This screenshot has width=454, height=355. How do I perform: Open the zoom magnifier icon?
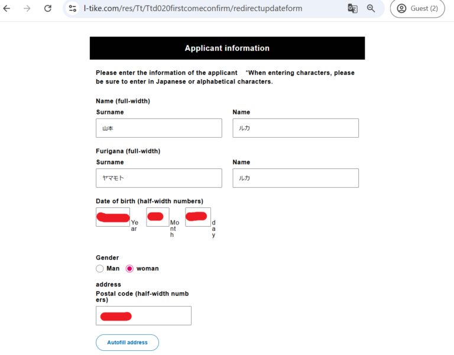[x=371, y=8]
